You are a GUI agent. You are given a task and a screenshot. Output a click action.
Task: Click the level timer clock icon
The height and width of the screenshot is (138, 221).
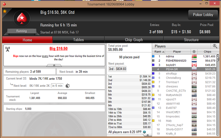click(x=68, y=86)
